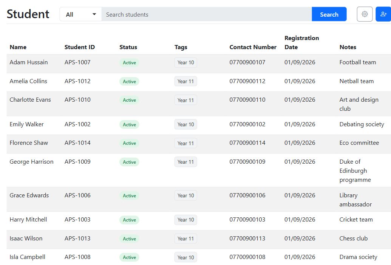The width and height of the screenshot is (391, 265).
Task: Click Grace Edwards's Year 10 tag
Action: coord(185,195)
